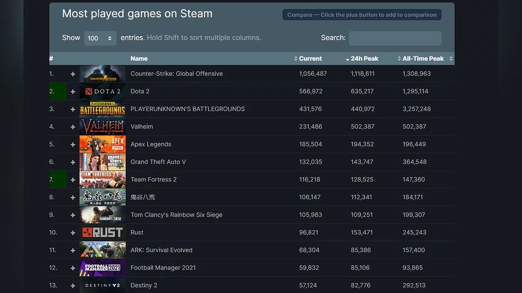Open the Show entries dropdown
522x293 pixels.
[x=100, y=38]
